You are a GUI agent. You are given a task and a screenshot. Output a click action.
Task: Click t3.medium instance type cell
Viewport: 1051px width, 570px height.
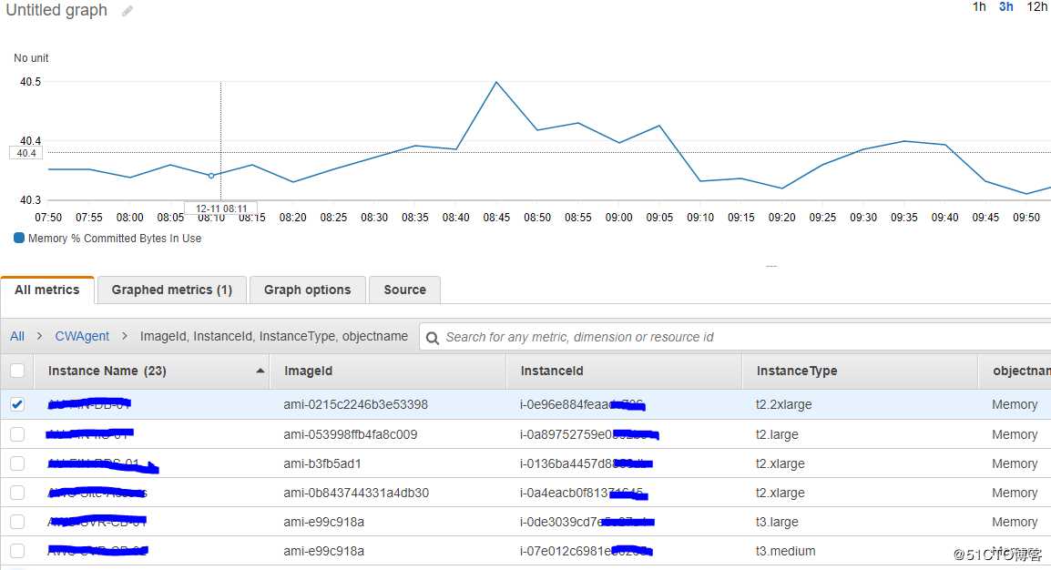click(786, 551)
